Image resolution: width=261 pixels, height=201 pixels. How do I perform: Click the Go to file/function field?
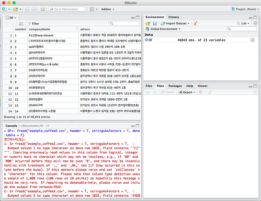67,9
